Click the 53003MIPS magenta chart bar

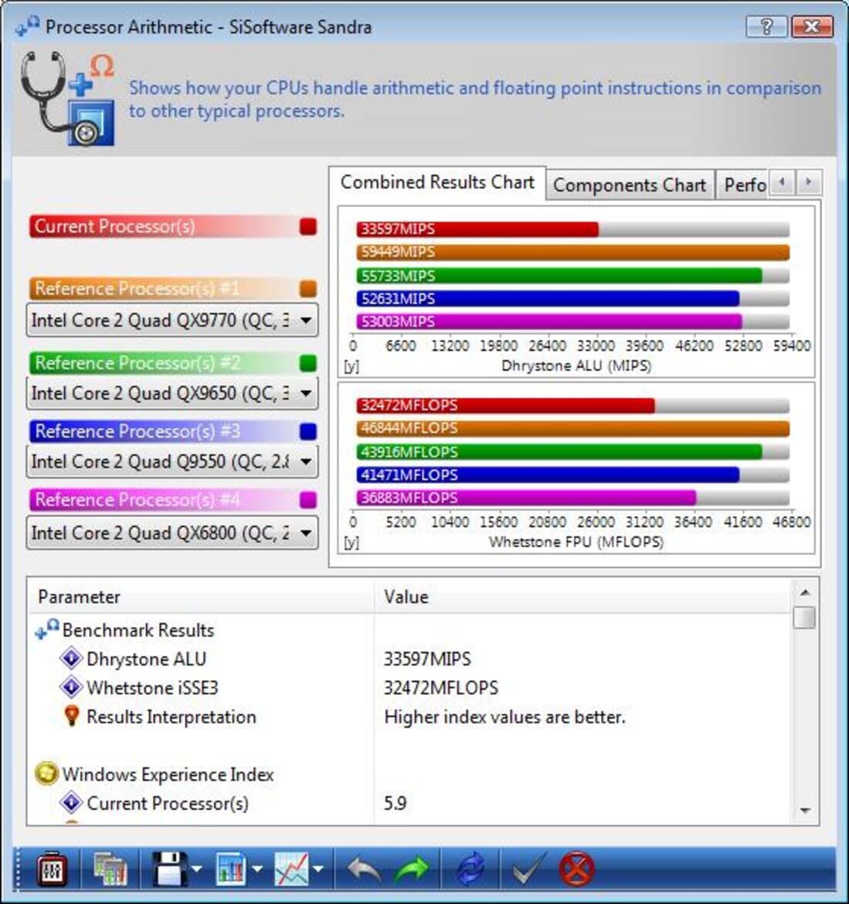point(549,321)
